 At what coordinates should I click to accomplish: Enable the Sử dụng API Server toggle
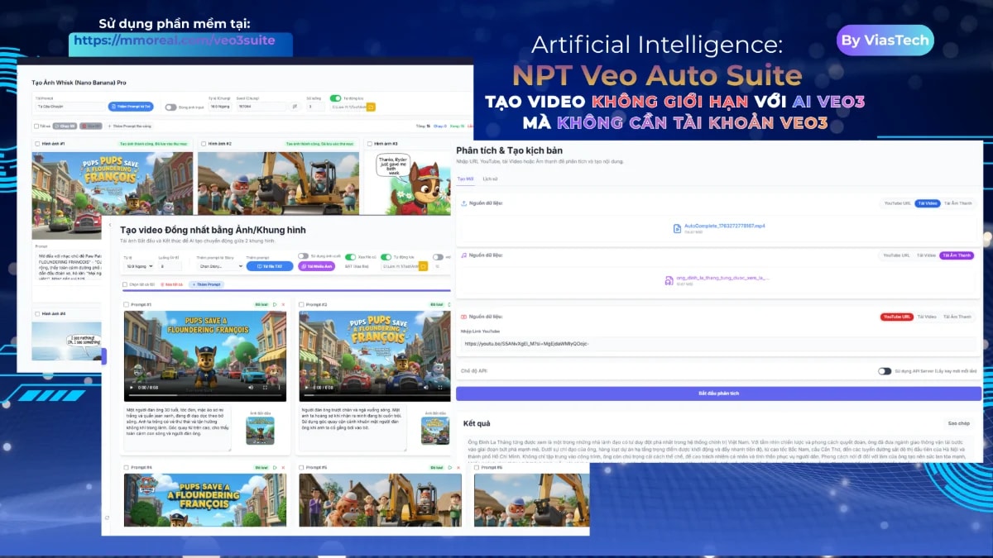pyautogui.click(x=884, y=371)
